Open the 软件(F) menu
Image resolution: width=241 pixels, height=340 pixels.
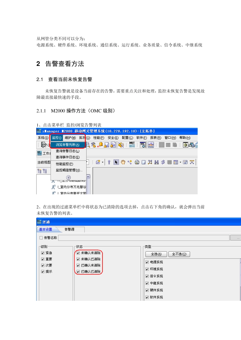click(142, 138)
